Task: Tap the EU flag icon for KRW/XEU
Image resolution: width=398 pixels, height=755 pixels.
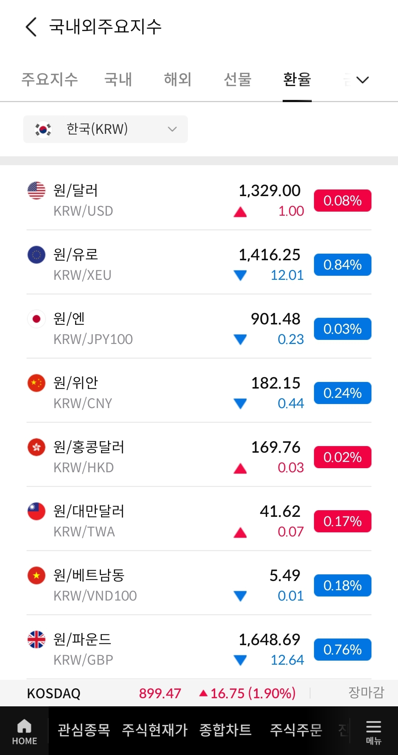Action: pos(36,255)
